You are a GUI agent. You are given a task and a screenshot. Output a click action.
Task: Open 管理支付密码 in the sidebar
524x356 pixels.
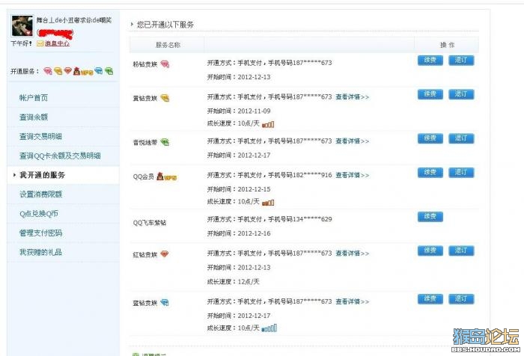(40, 233)
